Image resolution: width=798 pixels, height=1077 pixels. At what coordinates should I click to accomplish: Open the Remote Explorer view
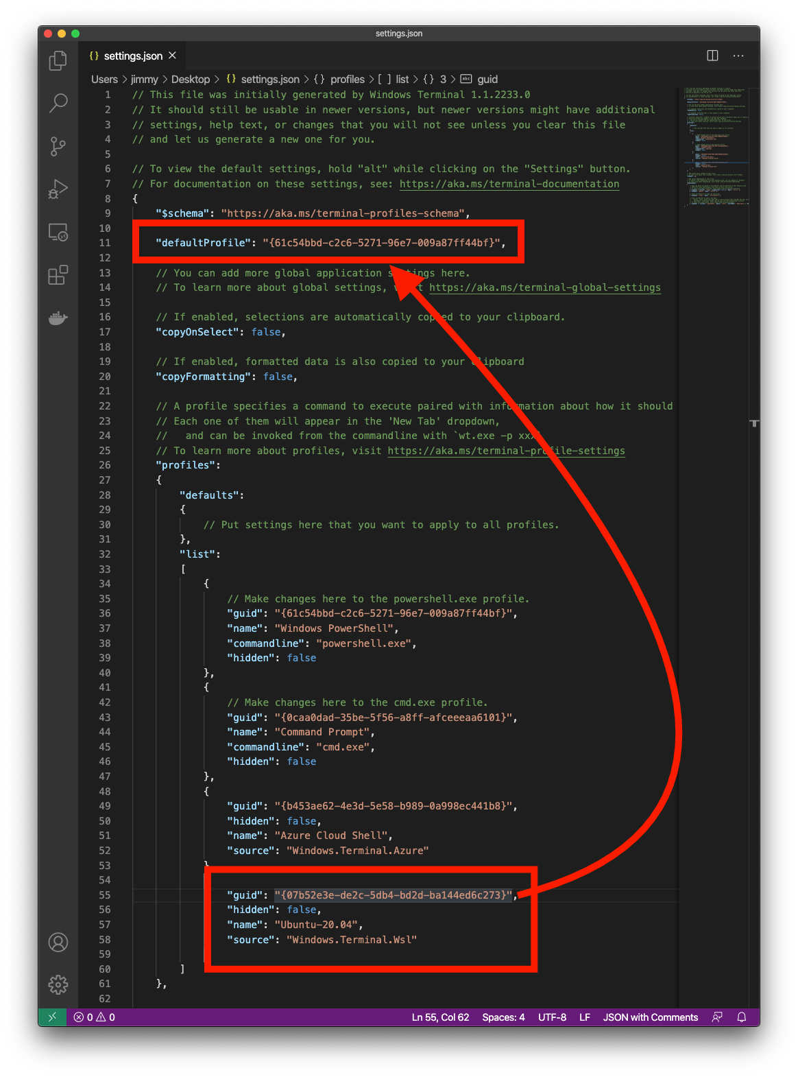[x=58, y=233]
